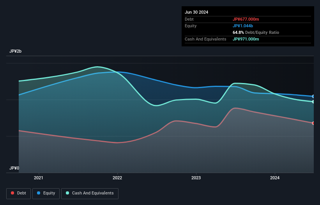Click the blue Equity legend dot
Viewport: 320px width, 205px height.
(x=39, y=193)
